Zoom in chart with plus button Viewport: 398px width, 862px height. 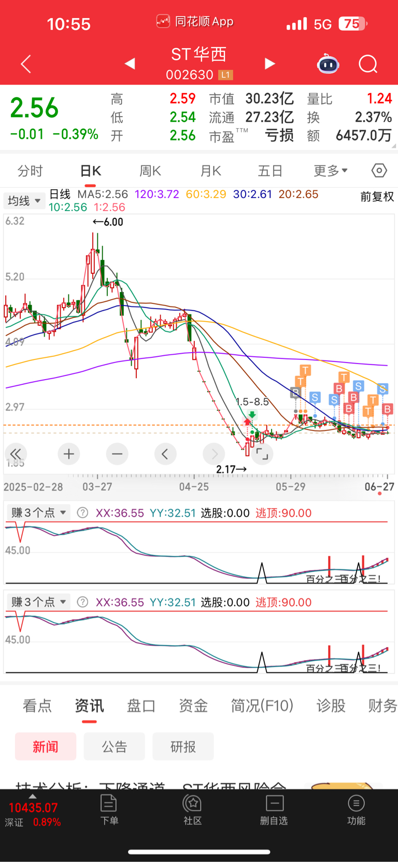pos(69,454)
